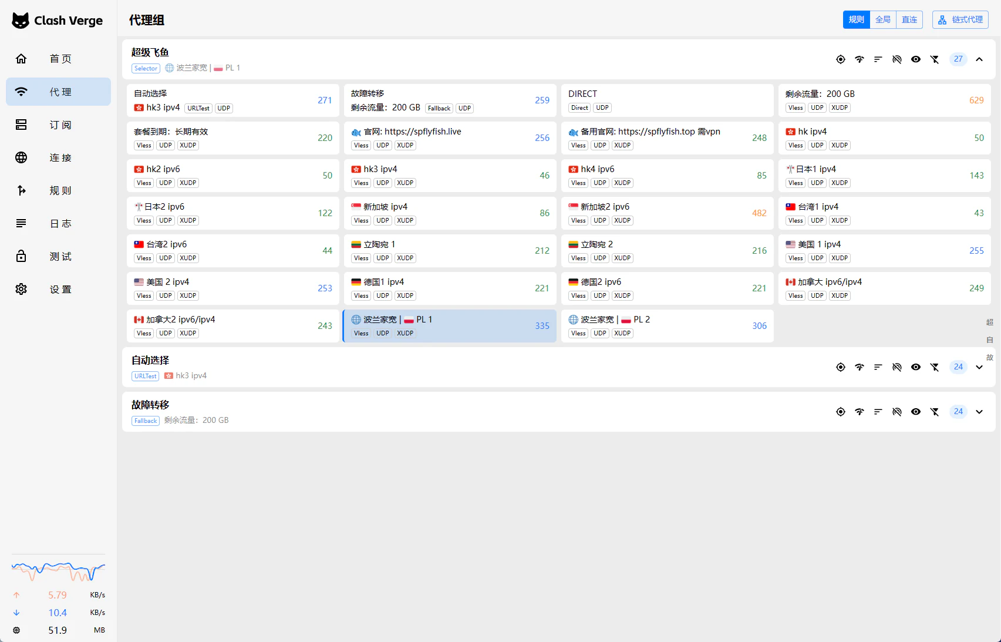The width and height of the screenshot is (1001, 642).
Task: Click the traffic graph in sidebar
Action: tap(58, 570)
